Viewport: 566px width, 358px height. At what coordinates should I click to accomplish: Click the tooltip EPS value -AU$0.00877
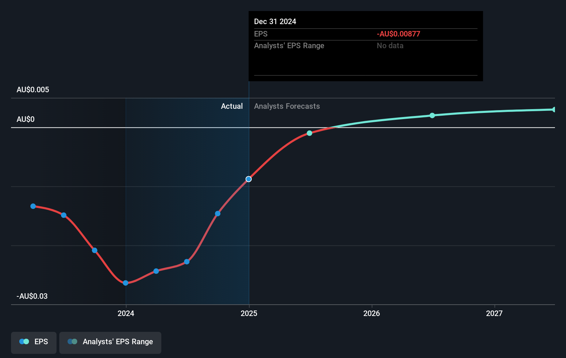point(398,34)
